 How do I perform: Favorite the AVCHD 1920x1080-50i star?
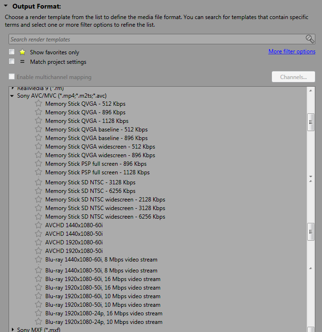[39, 251]
